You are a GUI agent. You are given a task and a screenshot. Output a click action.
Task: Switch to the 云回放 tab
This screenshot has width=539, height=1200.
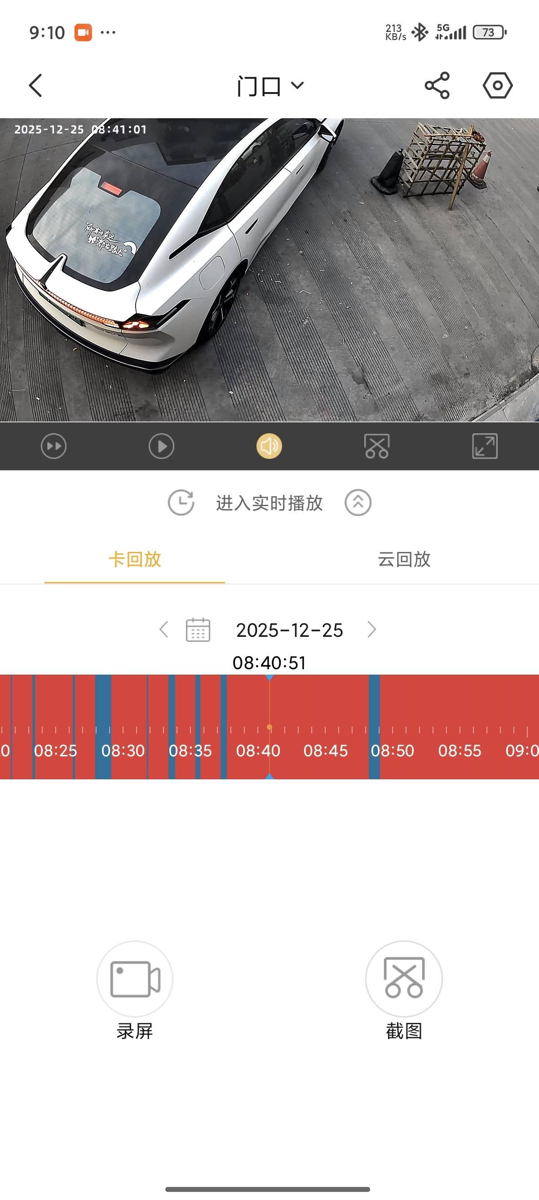click(403, 560)
